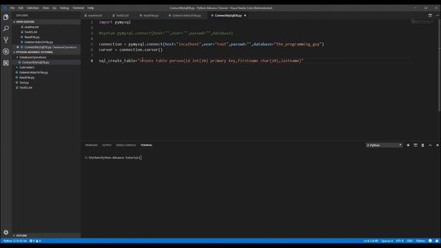Image resolution: width=441 pixels, height=248 pixels.
Task: Click the feedback smiley in status bar
Action: [430, 240]
